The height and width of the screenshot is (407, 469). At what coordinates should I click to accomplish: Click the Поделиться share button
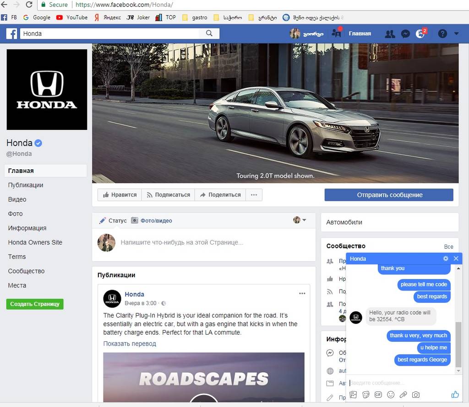click(220, 195)
